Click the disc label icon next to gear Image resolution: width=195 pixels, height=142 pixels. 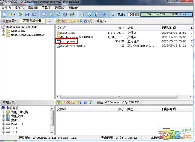point(90,21)
